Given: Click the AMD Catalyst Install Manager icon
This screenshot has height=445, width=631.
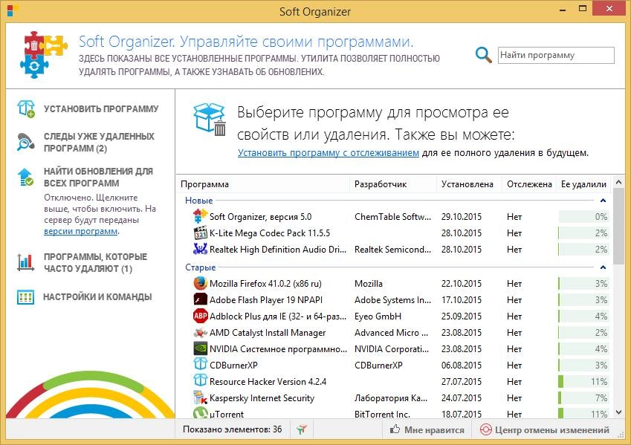Looking at the screenshot, I should 200,333.
